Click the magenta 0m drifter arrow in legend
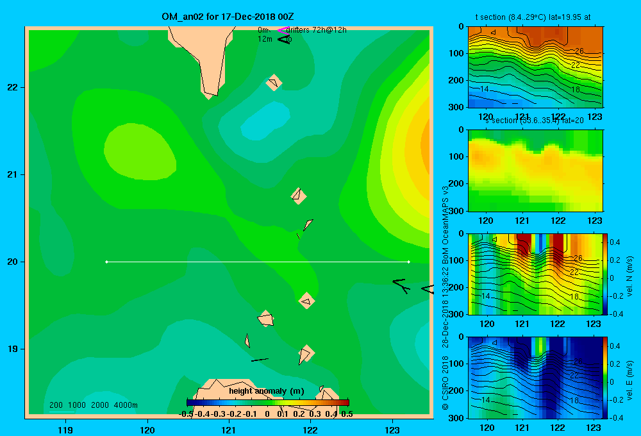 [283, 30]
